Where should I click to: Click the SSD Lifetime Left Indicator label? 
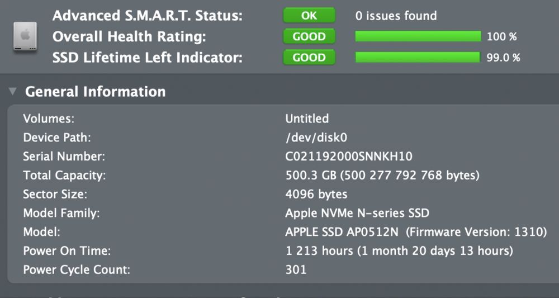[148, 58]
